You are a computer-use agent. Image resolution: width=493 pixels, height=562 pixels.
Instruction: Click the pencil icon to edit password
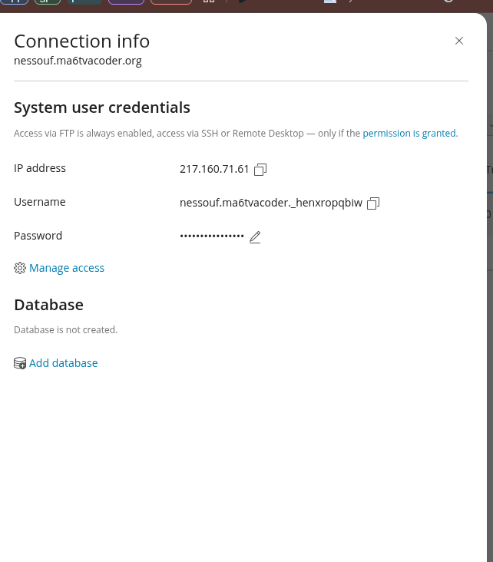(255, 237)
